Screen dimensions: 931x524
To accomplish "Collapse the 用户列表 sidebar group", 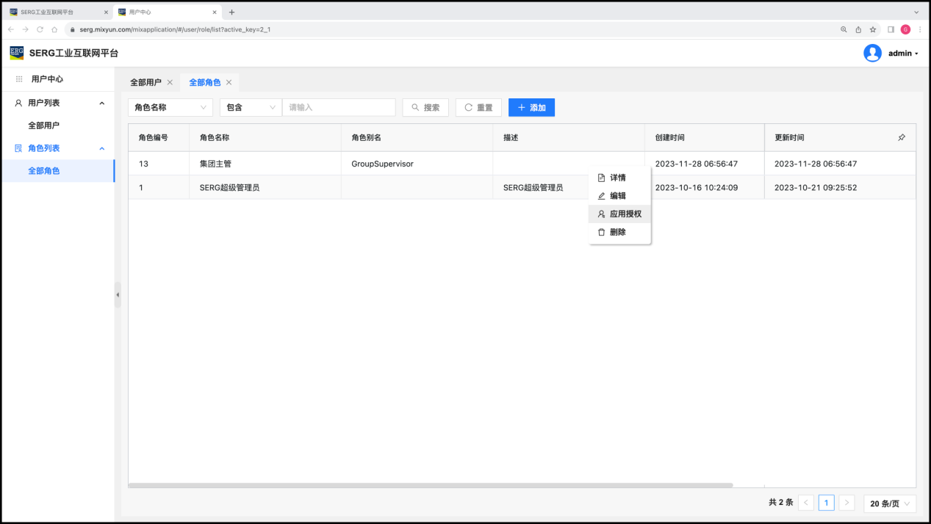I will pos(101,103).
